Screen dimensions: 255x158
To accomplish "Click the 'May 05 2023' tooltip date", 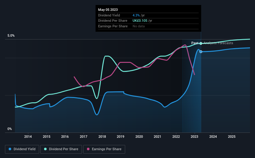I will (108, 10).
